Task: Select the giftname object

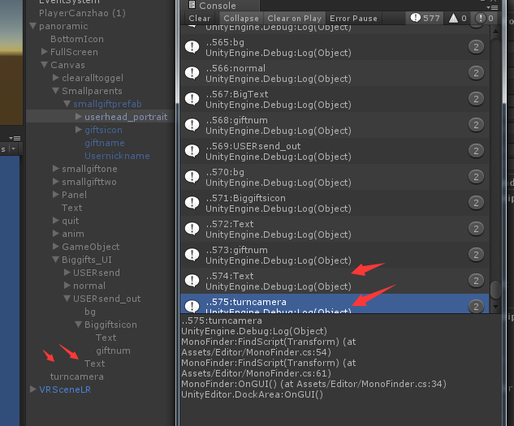Action: [x=105, y=143]
